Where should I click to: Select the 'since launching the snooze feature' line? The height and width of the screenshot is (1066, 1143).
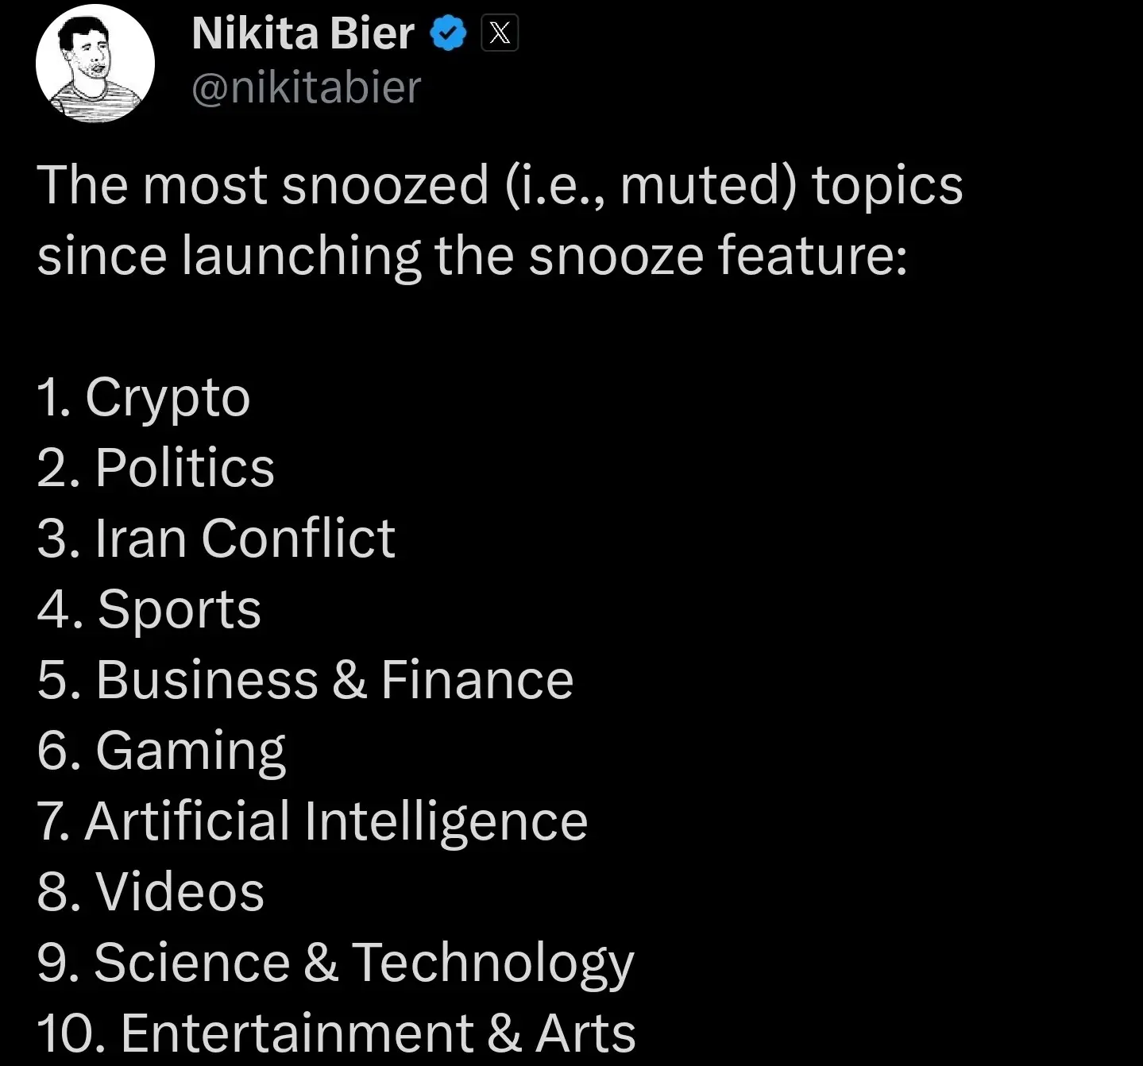[472, 257]
